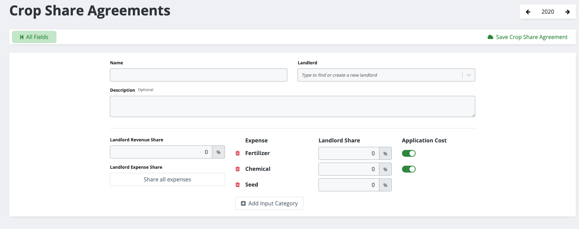Open the Landlord dropdown arrow
This screenshot has width=579, height=229.
(x=468, y=75)
